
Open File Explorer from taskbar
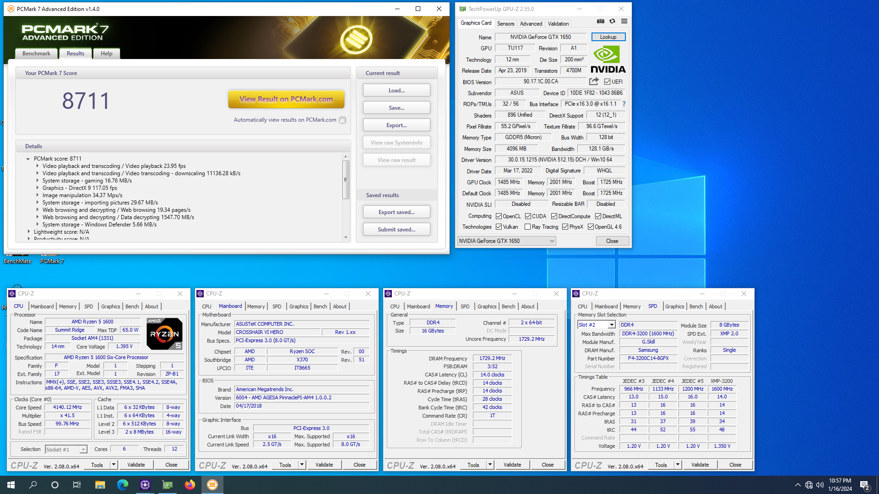pos(100,485)
